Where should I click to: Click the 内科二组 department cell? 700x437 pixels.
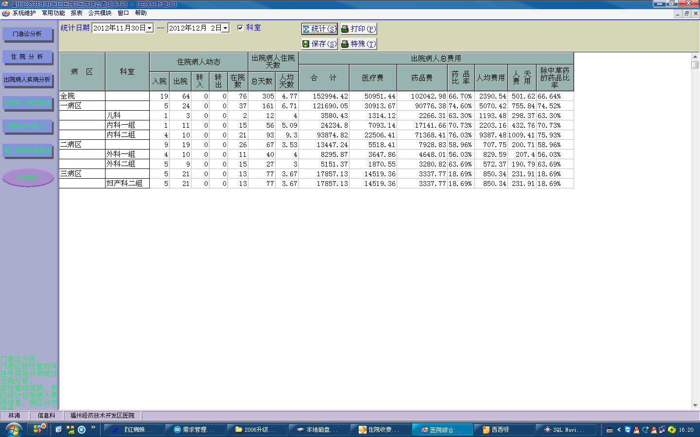127,135
